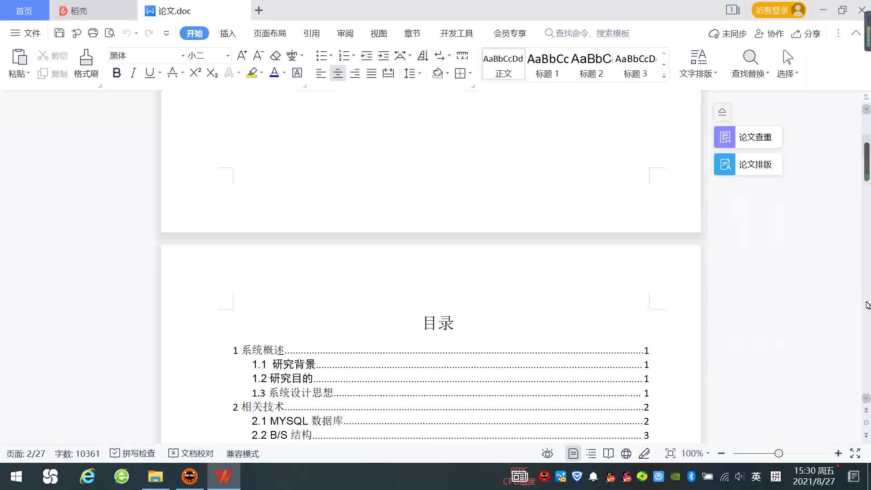Apply superscript formatting icon
Screen dimensions: 871x490
[x=195, y=73]
